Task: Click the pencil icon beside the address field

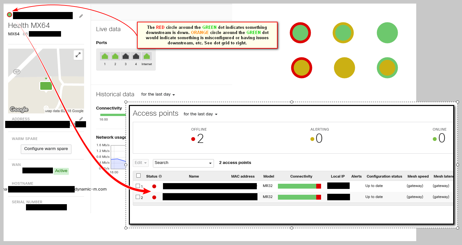Action: [x=81, y=119]
